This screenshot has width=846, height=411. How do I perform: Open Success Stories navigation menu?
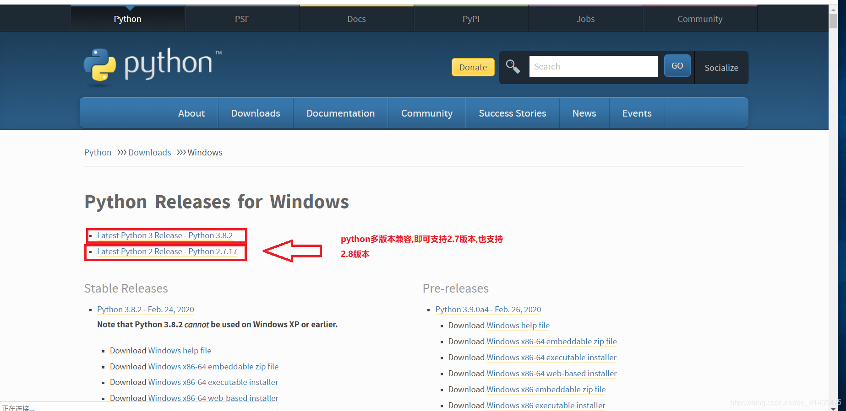click(x=513, y=113)
